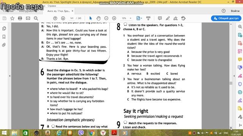243x136 pixels.
Task: Expand the left navigation pane arrow
Action: [10, 76]
